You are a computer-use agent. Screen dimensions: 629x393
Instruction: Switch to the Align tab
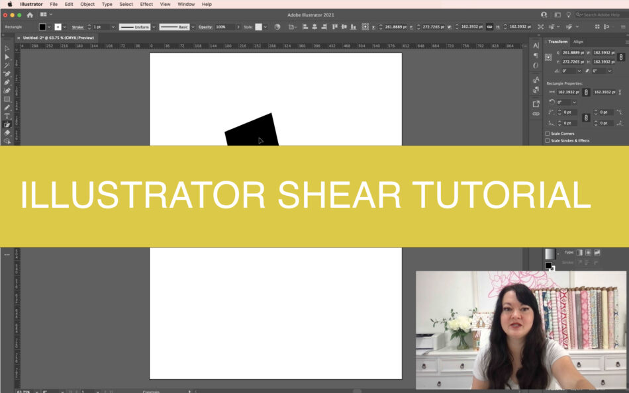click(x=578, y=42)
